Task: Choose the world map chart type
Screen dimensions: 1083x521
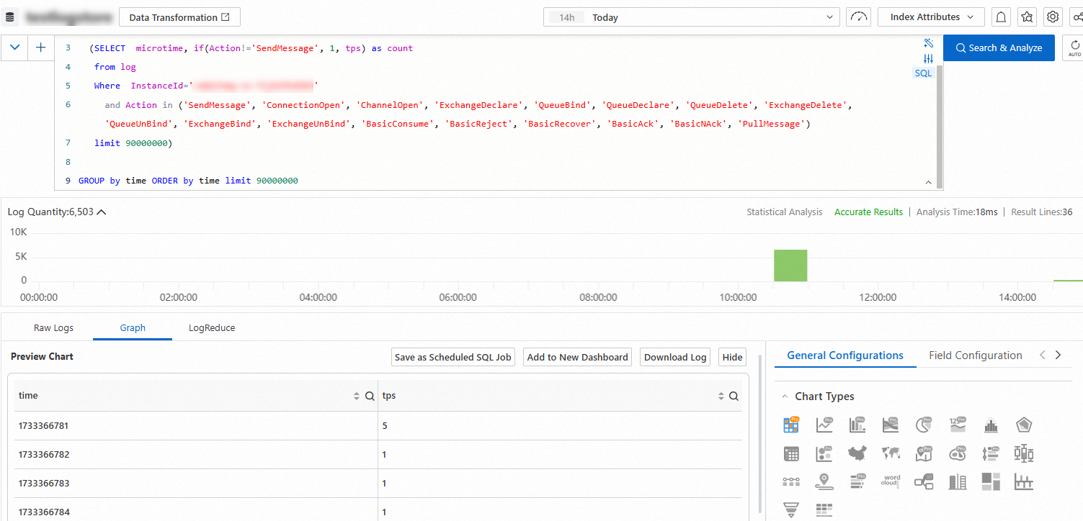Action: (891, 453)
